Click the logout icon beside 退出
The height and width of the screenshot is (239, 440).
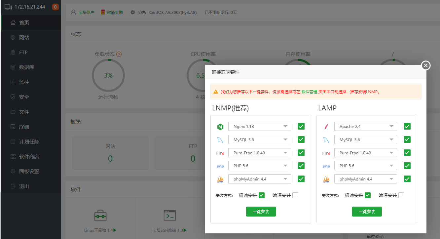tap(13, 186)
